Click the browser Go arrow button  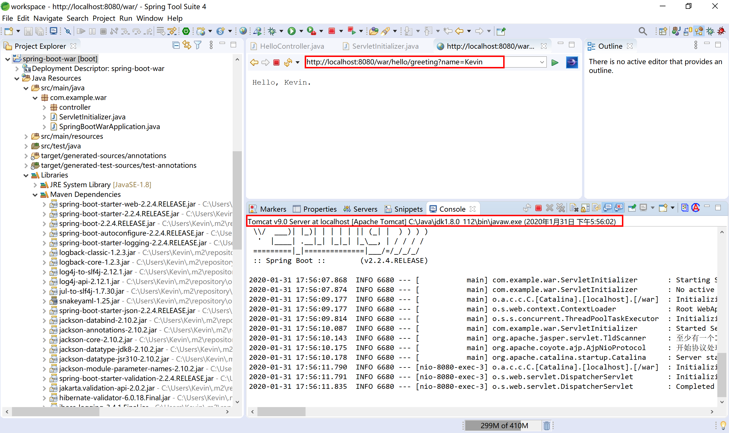(x=555, y=62)
